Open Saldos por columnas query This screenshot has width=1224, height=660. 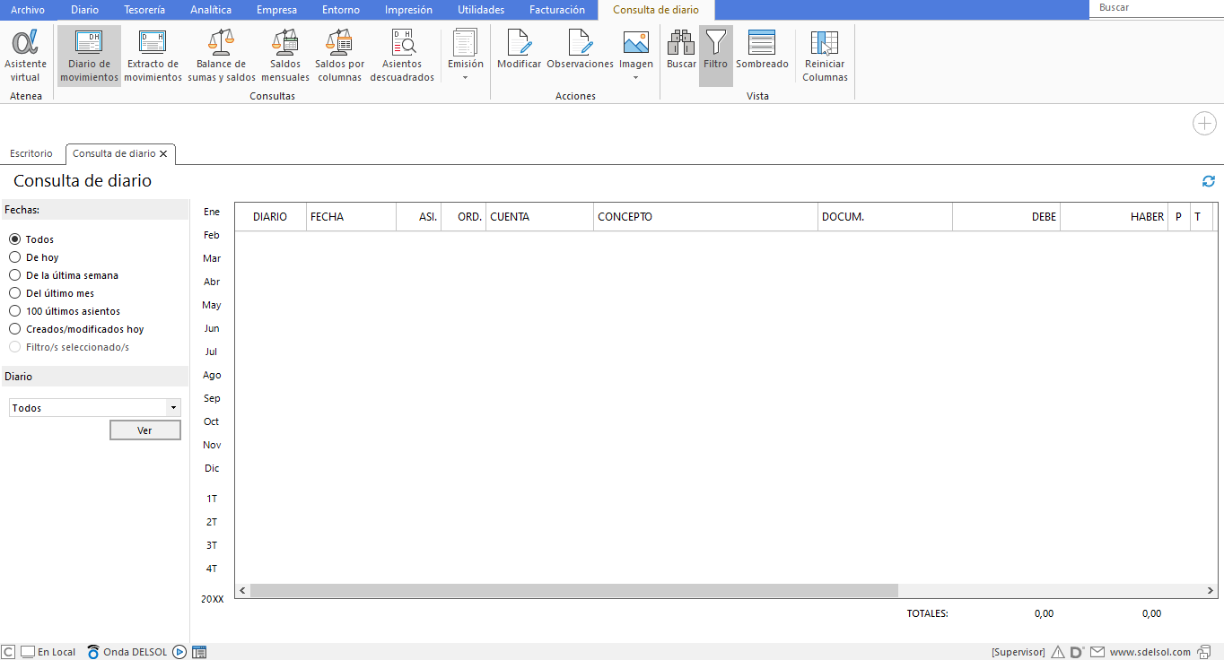339,56
